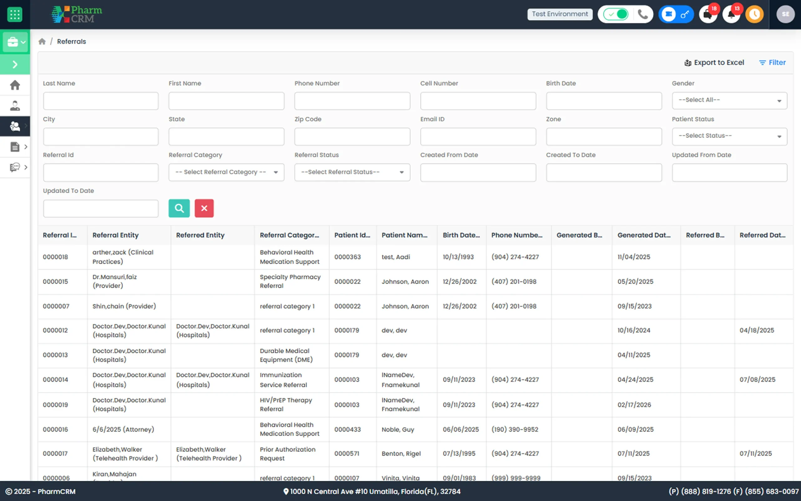Open messages icon with badge 18
This screenshot has width=801, height=501.
click(708, 14)
